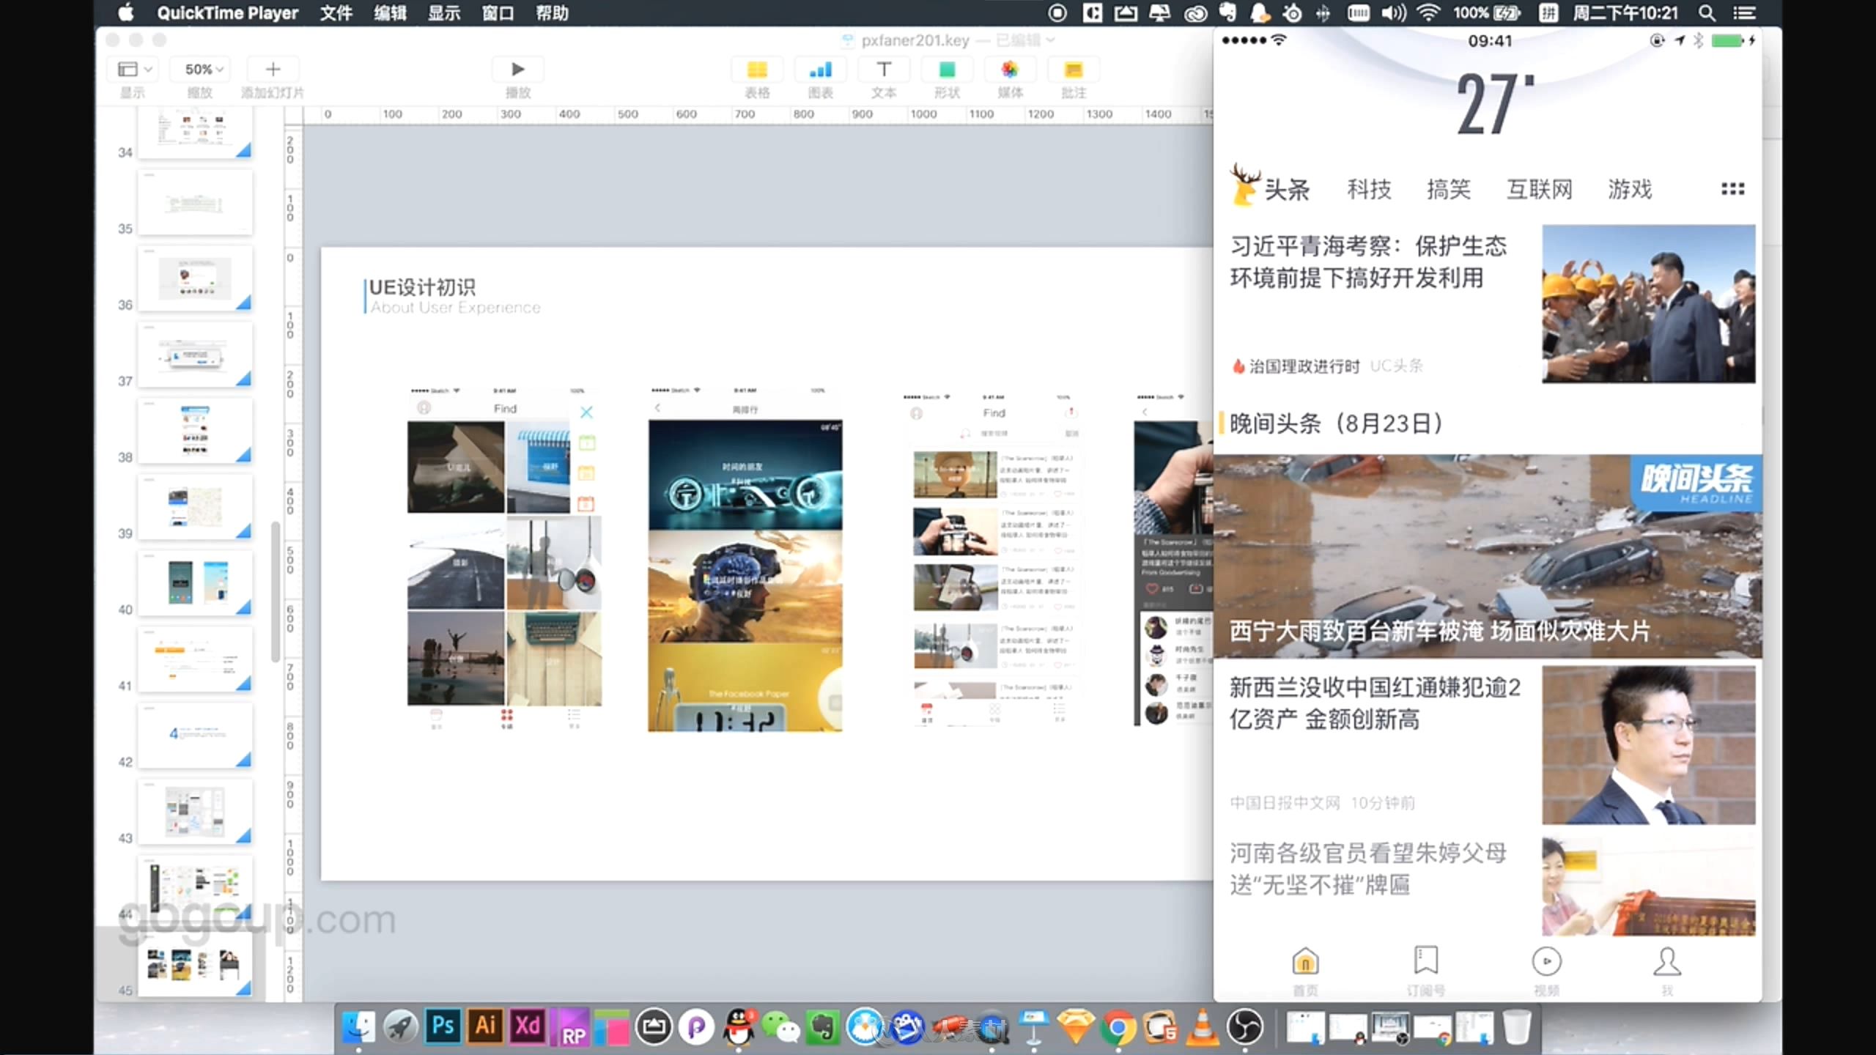Select 帮助 from the menu bar

[x=552, y=13]
